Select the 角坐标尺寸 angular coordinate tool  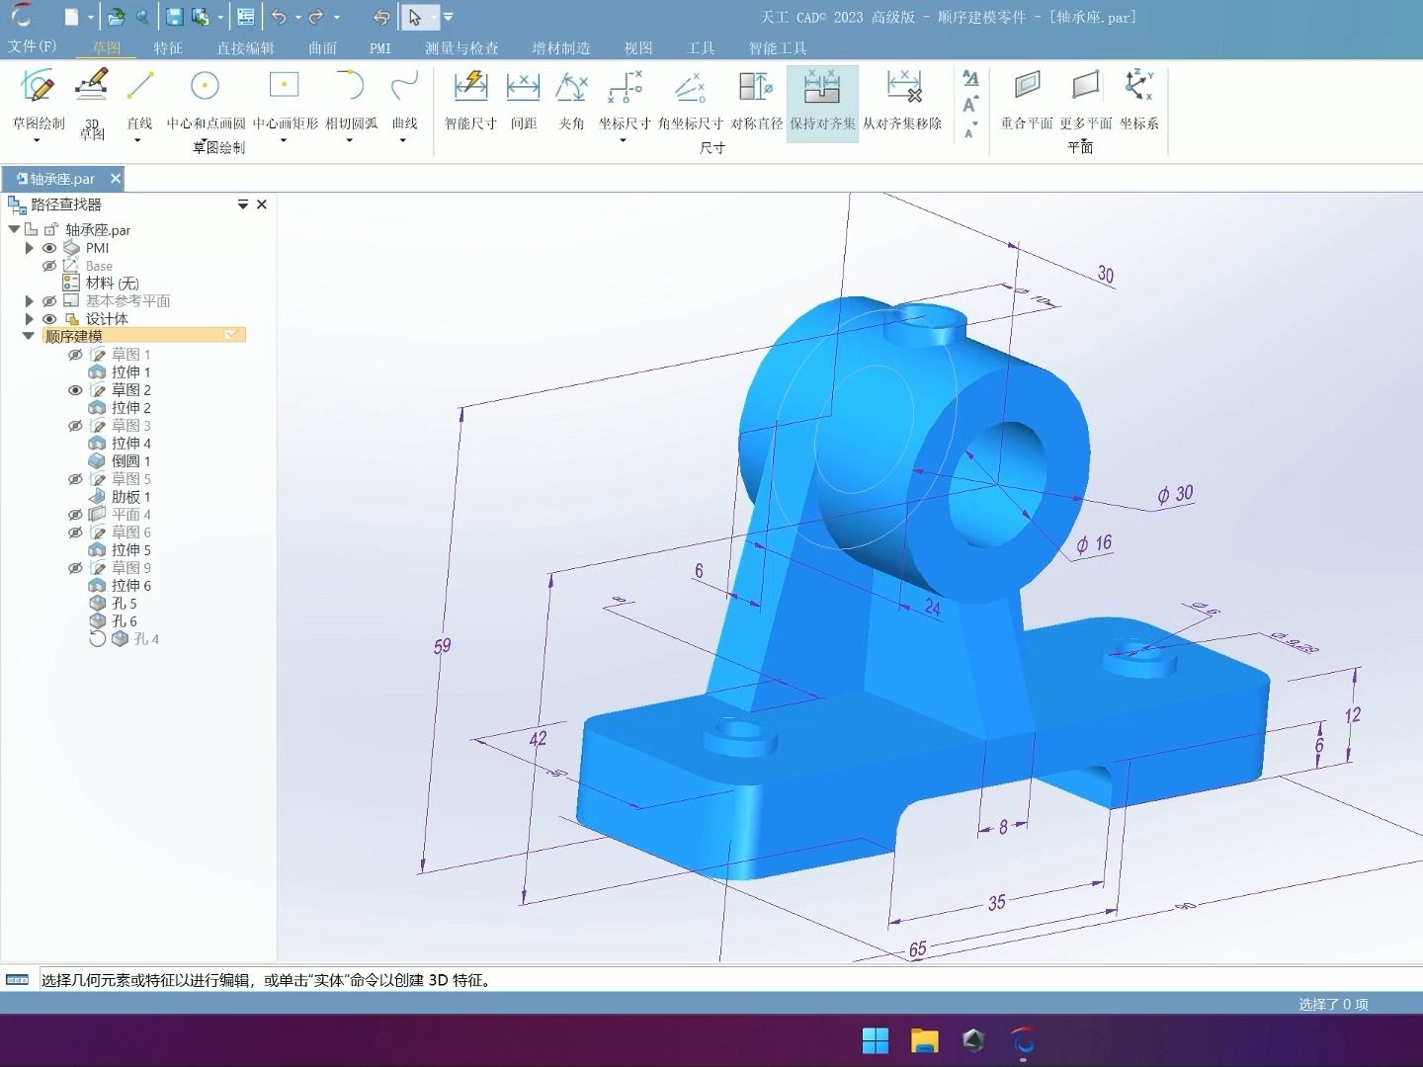[691, 100]
